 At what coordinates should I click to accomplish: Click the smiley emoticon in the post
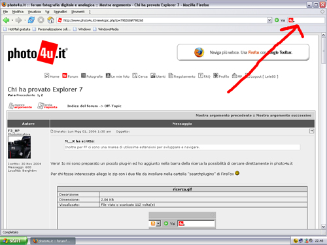237,173
